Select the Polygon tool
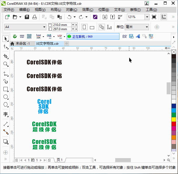 pos(6,105)
